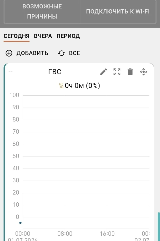Click the 0ч 0м (0%) heating duration text
The height and width of the screenshot is (241, 160).
(82, 86)
